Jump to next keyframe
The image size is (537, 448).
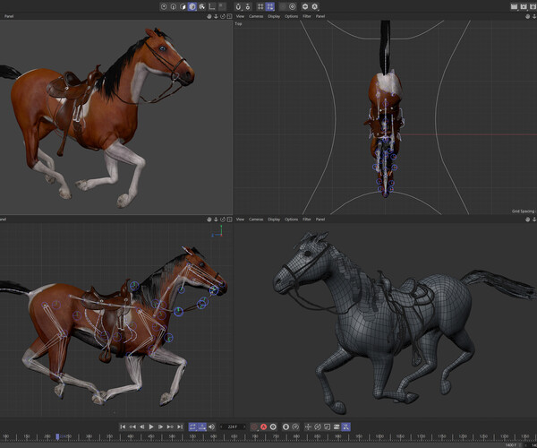pyautogui.click(x=170, y=426)
